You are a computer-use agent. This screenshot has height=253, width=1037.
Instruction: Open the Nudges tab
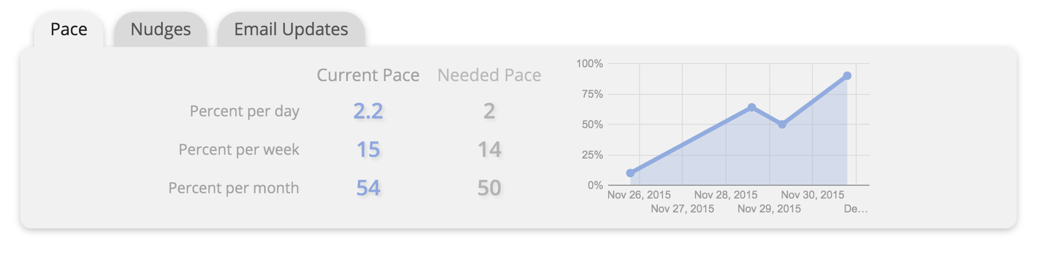pyautogui.click(x=161, y=29)
